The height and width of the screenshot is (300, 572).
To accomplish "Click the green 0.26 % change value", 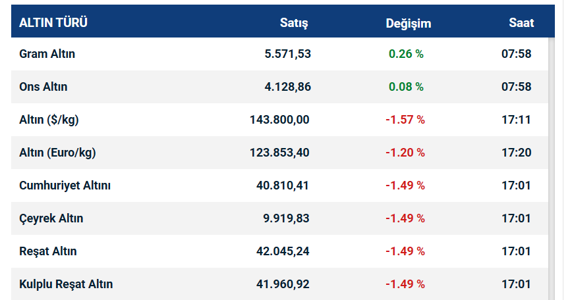I will click(406, 54).
